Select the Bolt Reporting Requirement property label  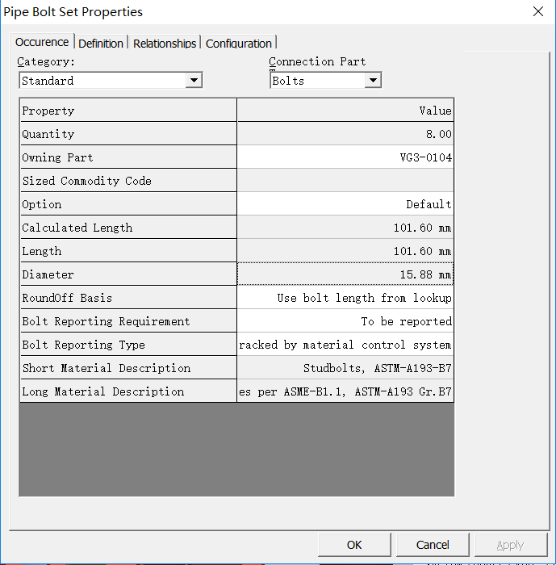(128, 321)
